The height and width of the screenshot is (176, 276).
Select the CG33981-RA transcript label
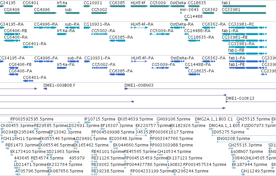coord(242,44)
